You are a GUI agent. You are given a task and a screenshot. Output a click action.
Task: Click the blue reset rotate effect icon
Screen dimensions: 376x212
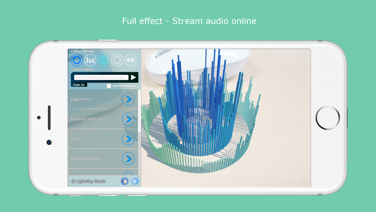(77, 60)
